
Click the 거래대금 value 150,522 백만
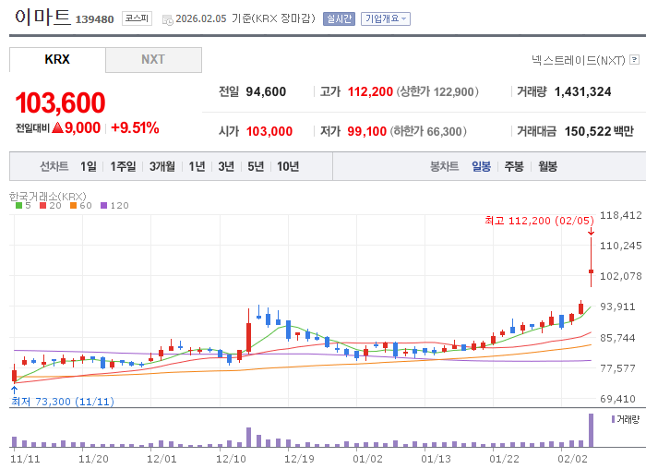[599, 131]
